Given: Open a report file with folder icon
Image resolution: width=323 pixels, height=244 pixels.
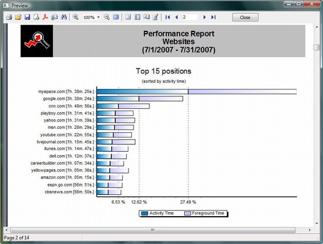Looking at the screenshot, I should (x=18, y=17).
